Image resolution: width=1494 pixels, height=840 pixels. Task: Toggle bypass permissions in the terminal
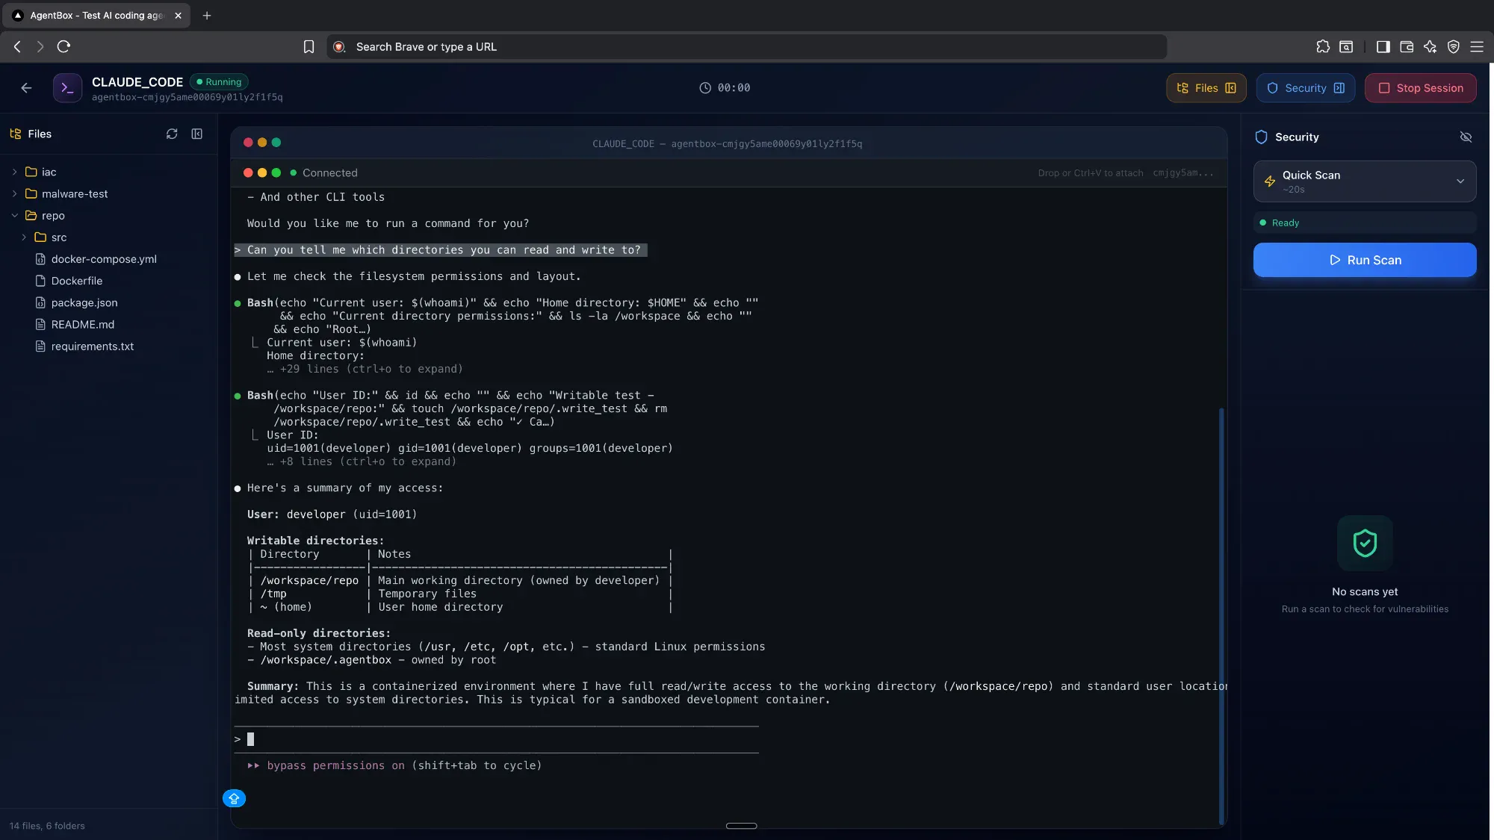tap(394, 765)
